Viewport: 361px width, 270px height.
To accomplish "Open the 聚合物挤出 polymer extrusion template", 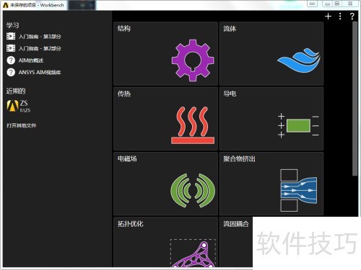I will coord(271,184).
